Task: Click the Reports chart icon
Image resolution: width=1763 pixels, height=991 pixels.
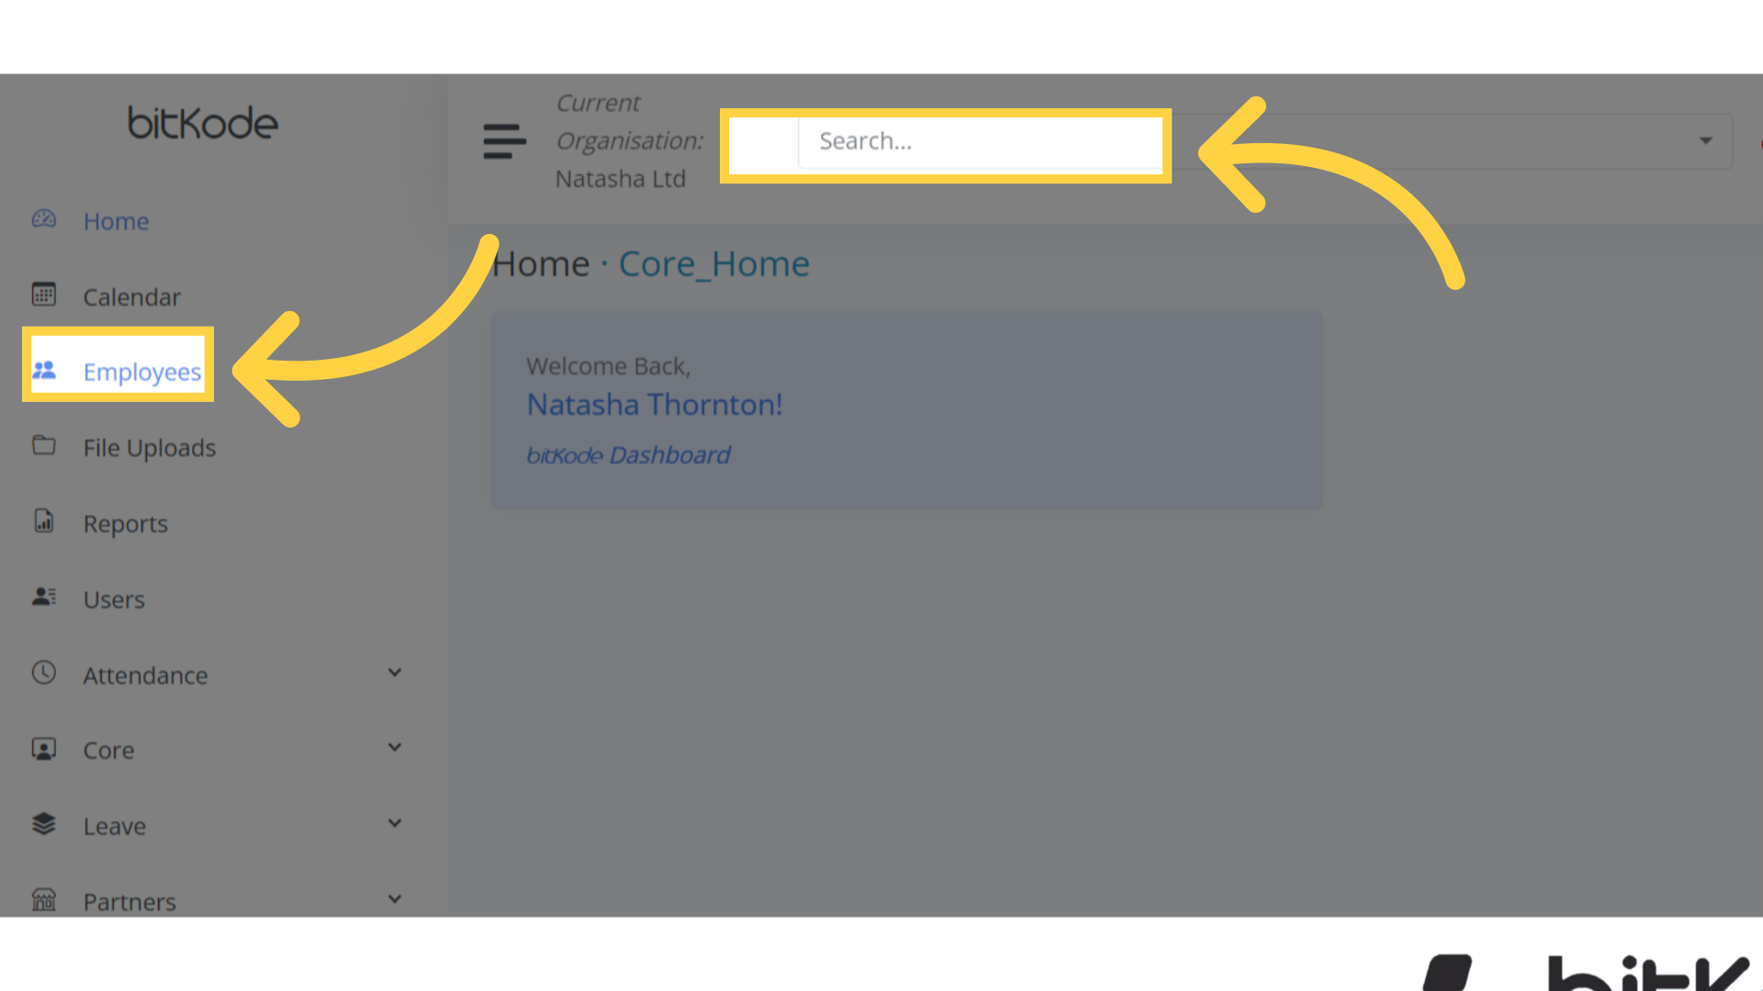Action: click(x=43, y=521)
